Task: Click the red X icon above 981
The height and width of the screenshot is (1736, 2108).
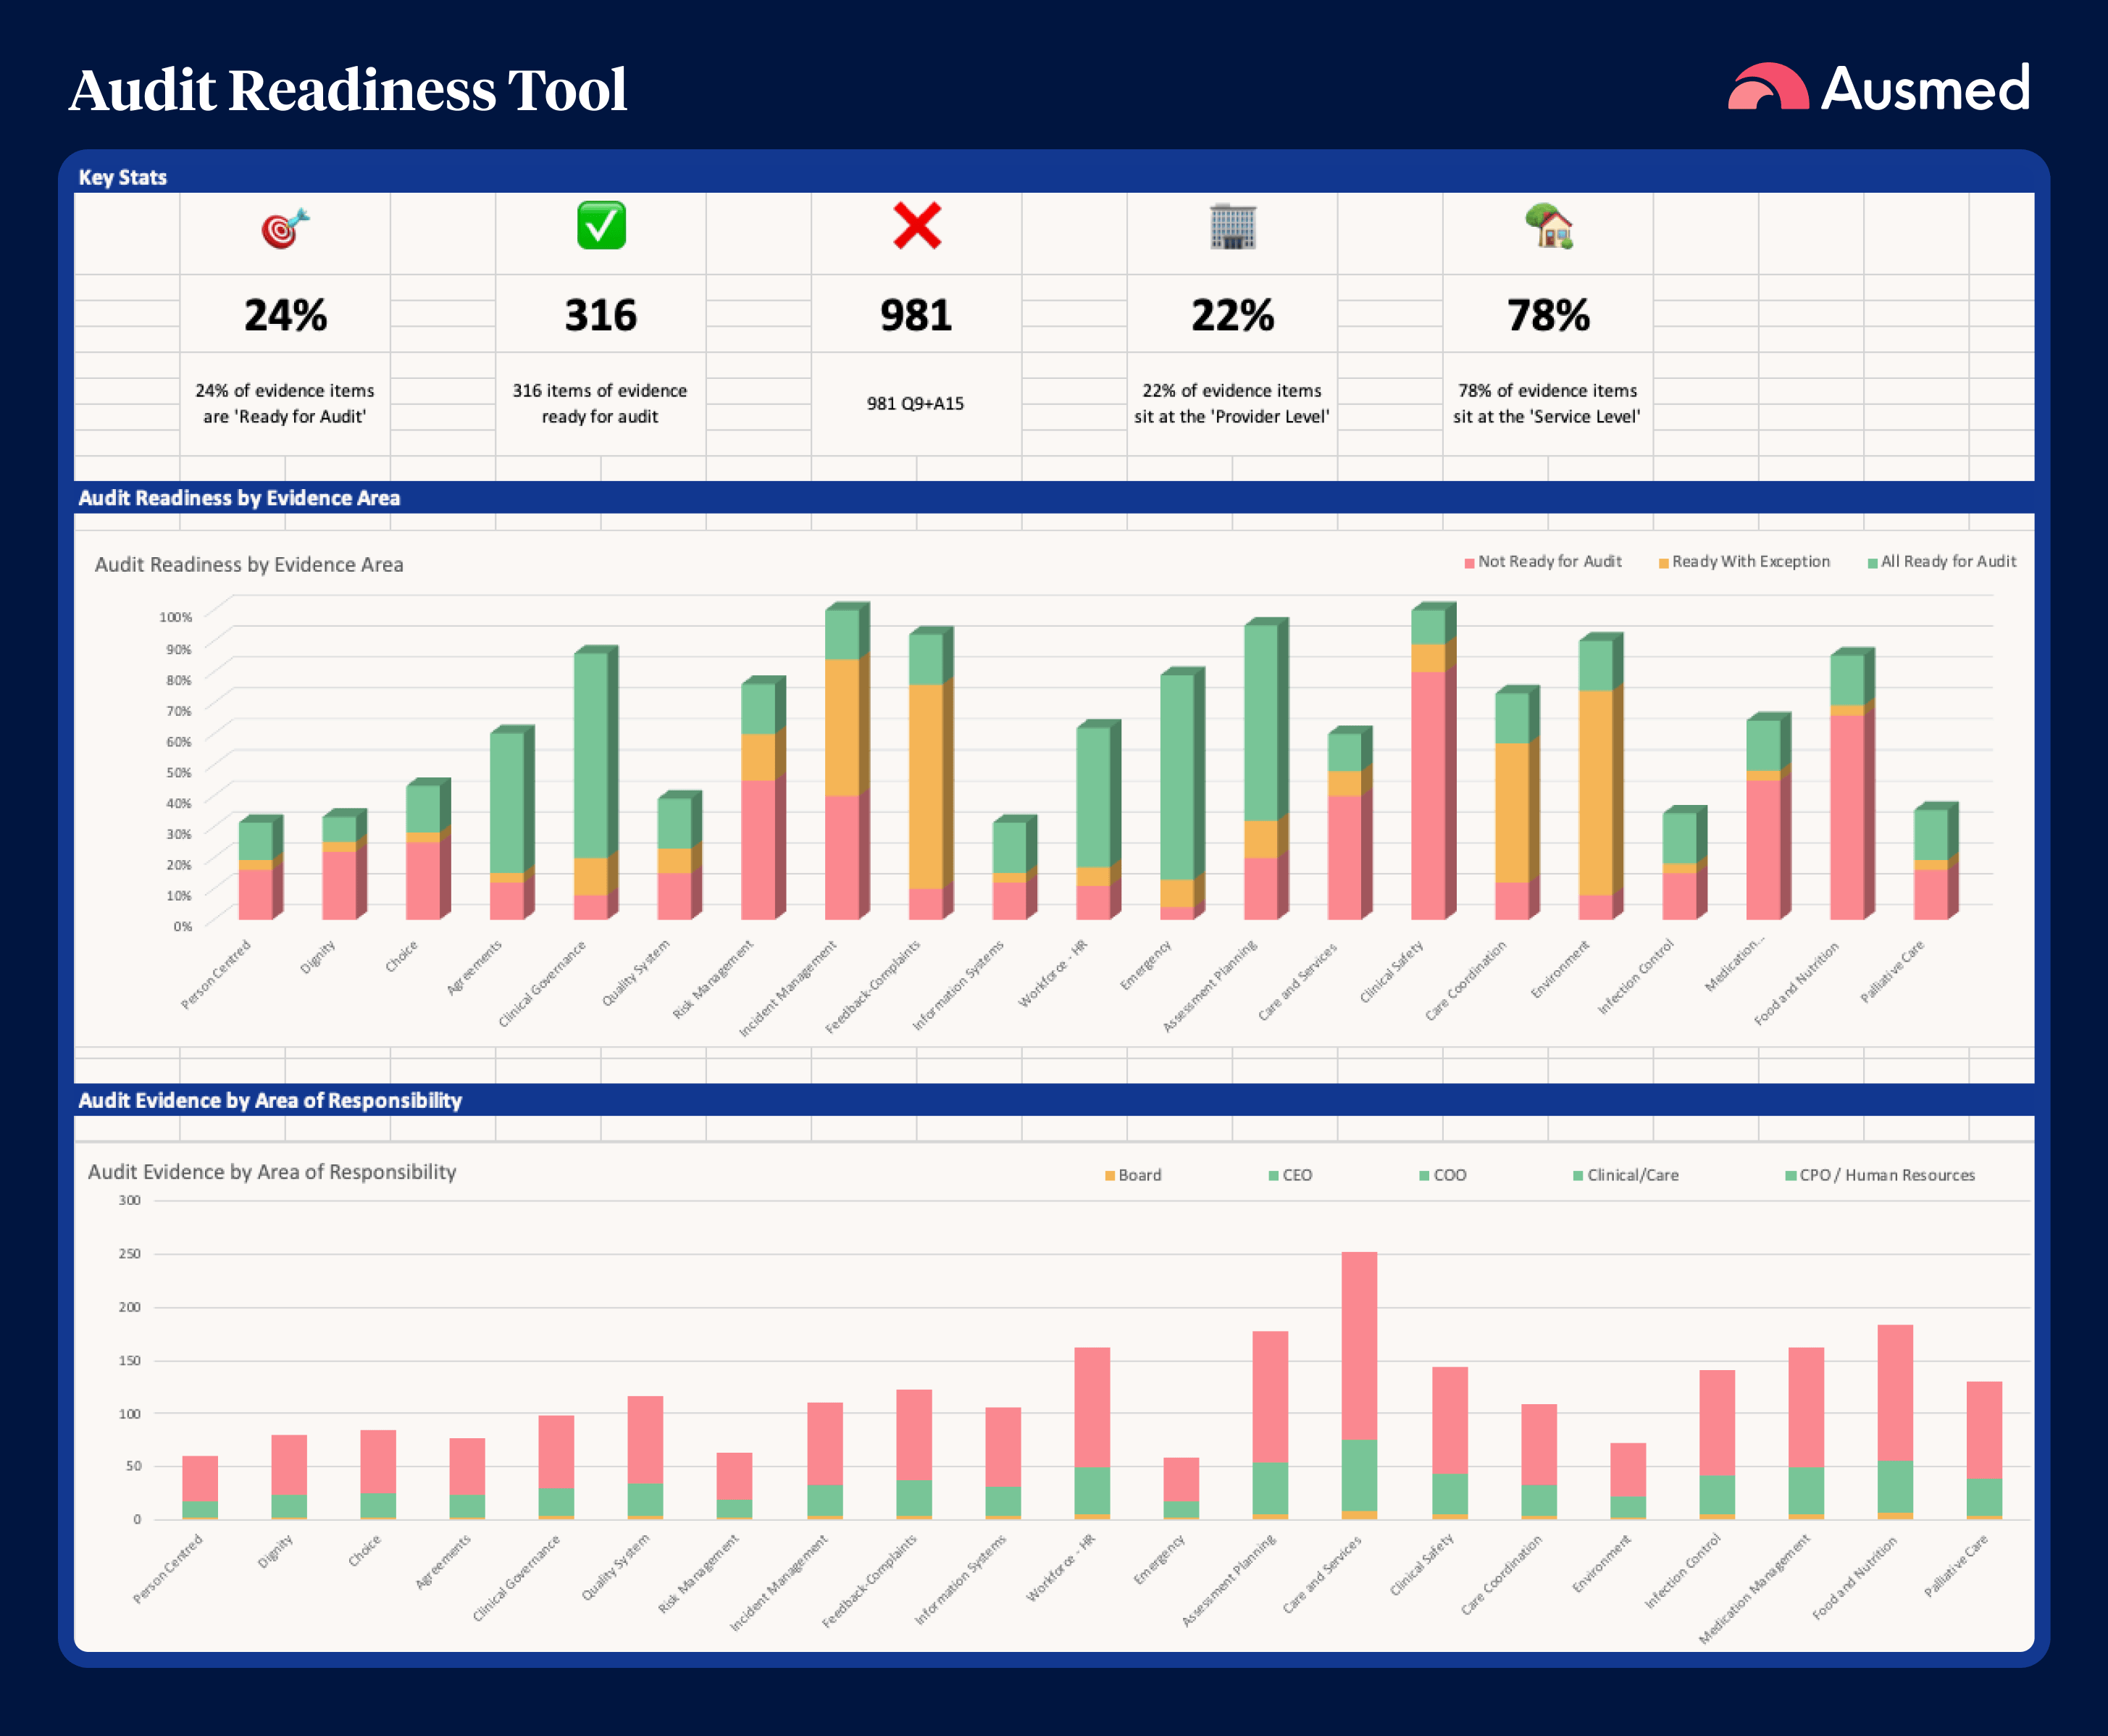Action: [916, 225]
